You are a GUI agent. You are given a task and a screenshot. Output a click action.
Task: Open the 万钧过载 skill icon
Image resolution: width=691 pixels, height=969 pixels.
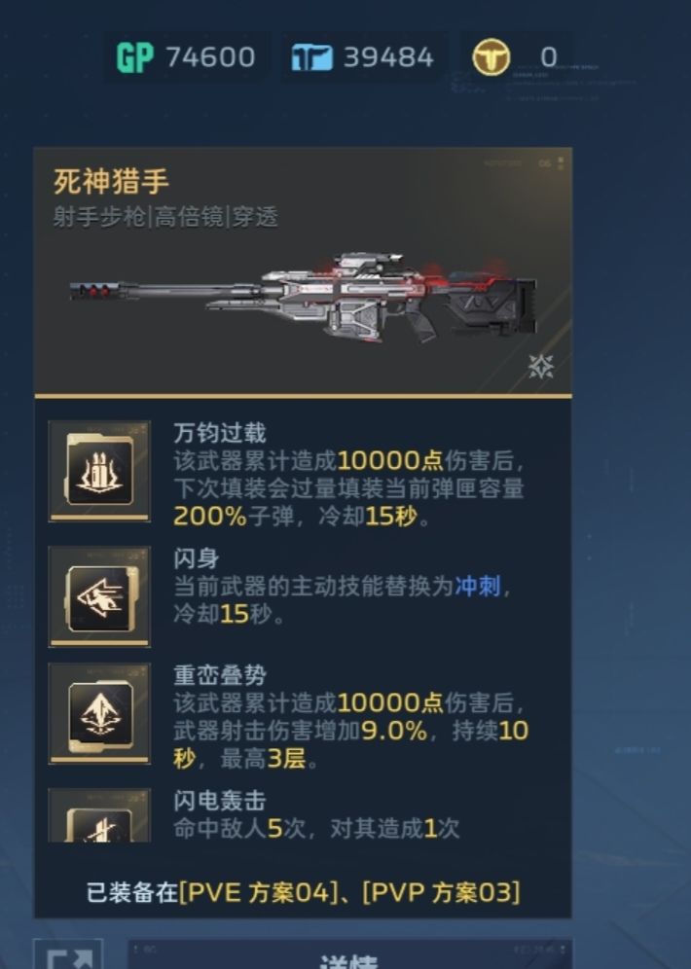(x=99, y=471)
